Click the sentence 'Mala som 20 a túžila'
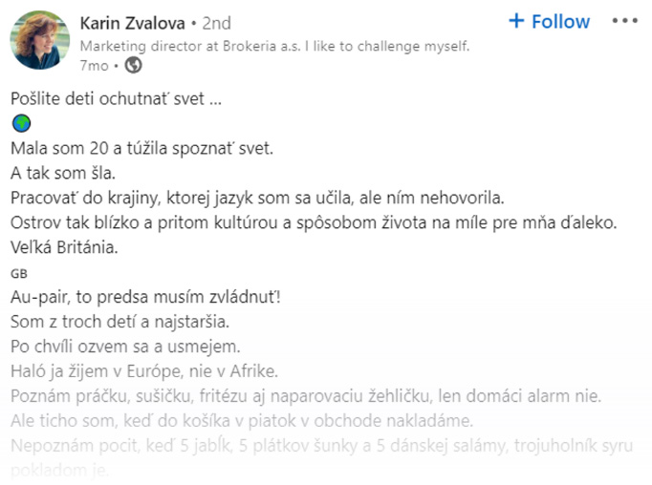This screenshot has height=485, width=652. pos(141,148)
